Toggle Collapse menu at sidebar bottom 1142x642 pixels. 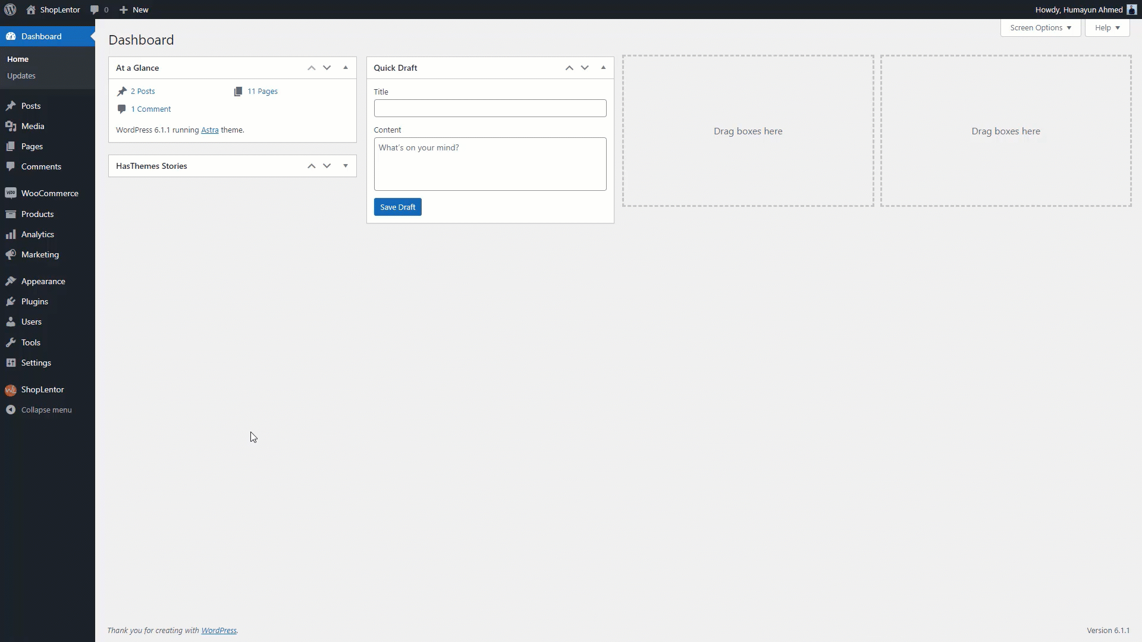pos(39,410)
